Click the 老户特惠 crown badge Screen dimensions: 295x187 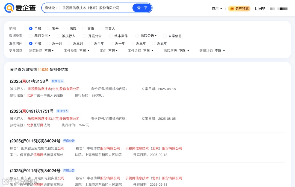239,9
